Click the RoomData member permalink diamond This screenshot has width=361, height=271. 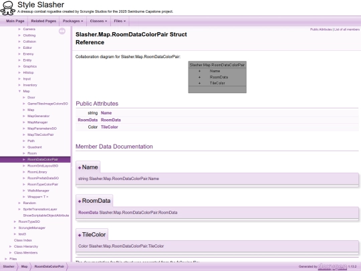point(80,201)
